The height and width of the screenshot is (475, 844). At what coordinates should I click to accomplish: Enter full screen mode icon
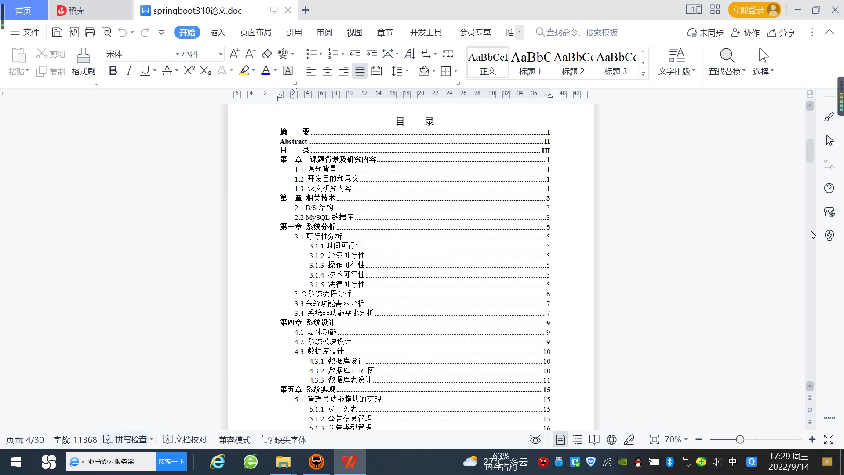pos(829,439)
